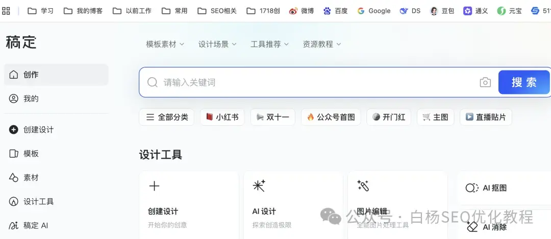551x239 pixels.
Task: Open the 元宝 bookmark
Action: pos(509,11)
